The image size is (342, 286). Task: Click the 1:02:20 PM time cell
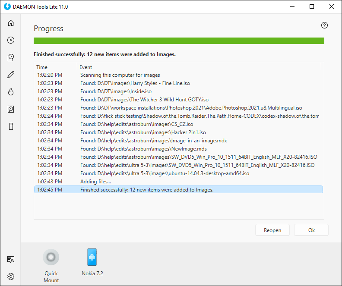[50, 75]
